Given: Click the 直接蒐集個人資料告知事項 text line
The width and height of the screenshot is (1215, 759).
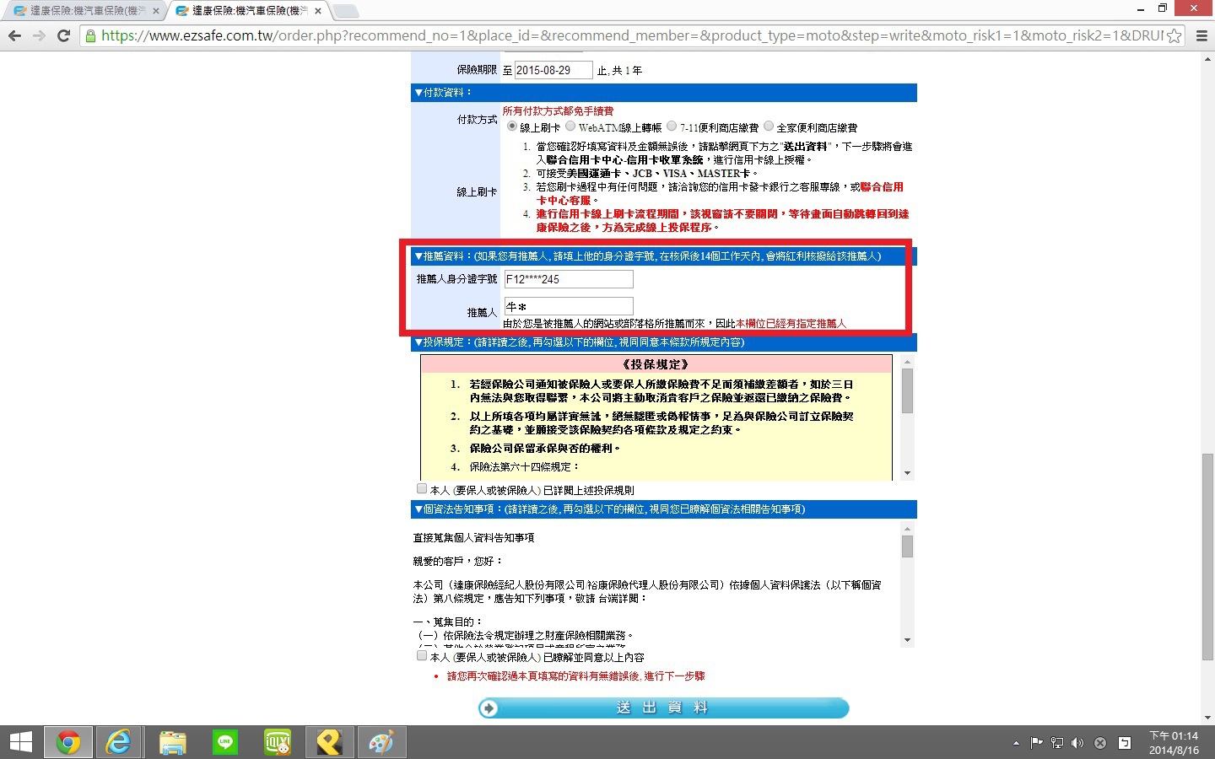Looking at the screenshot, I should tap(473, 537).
